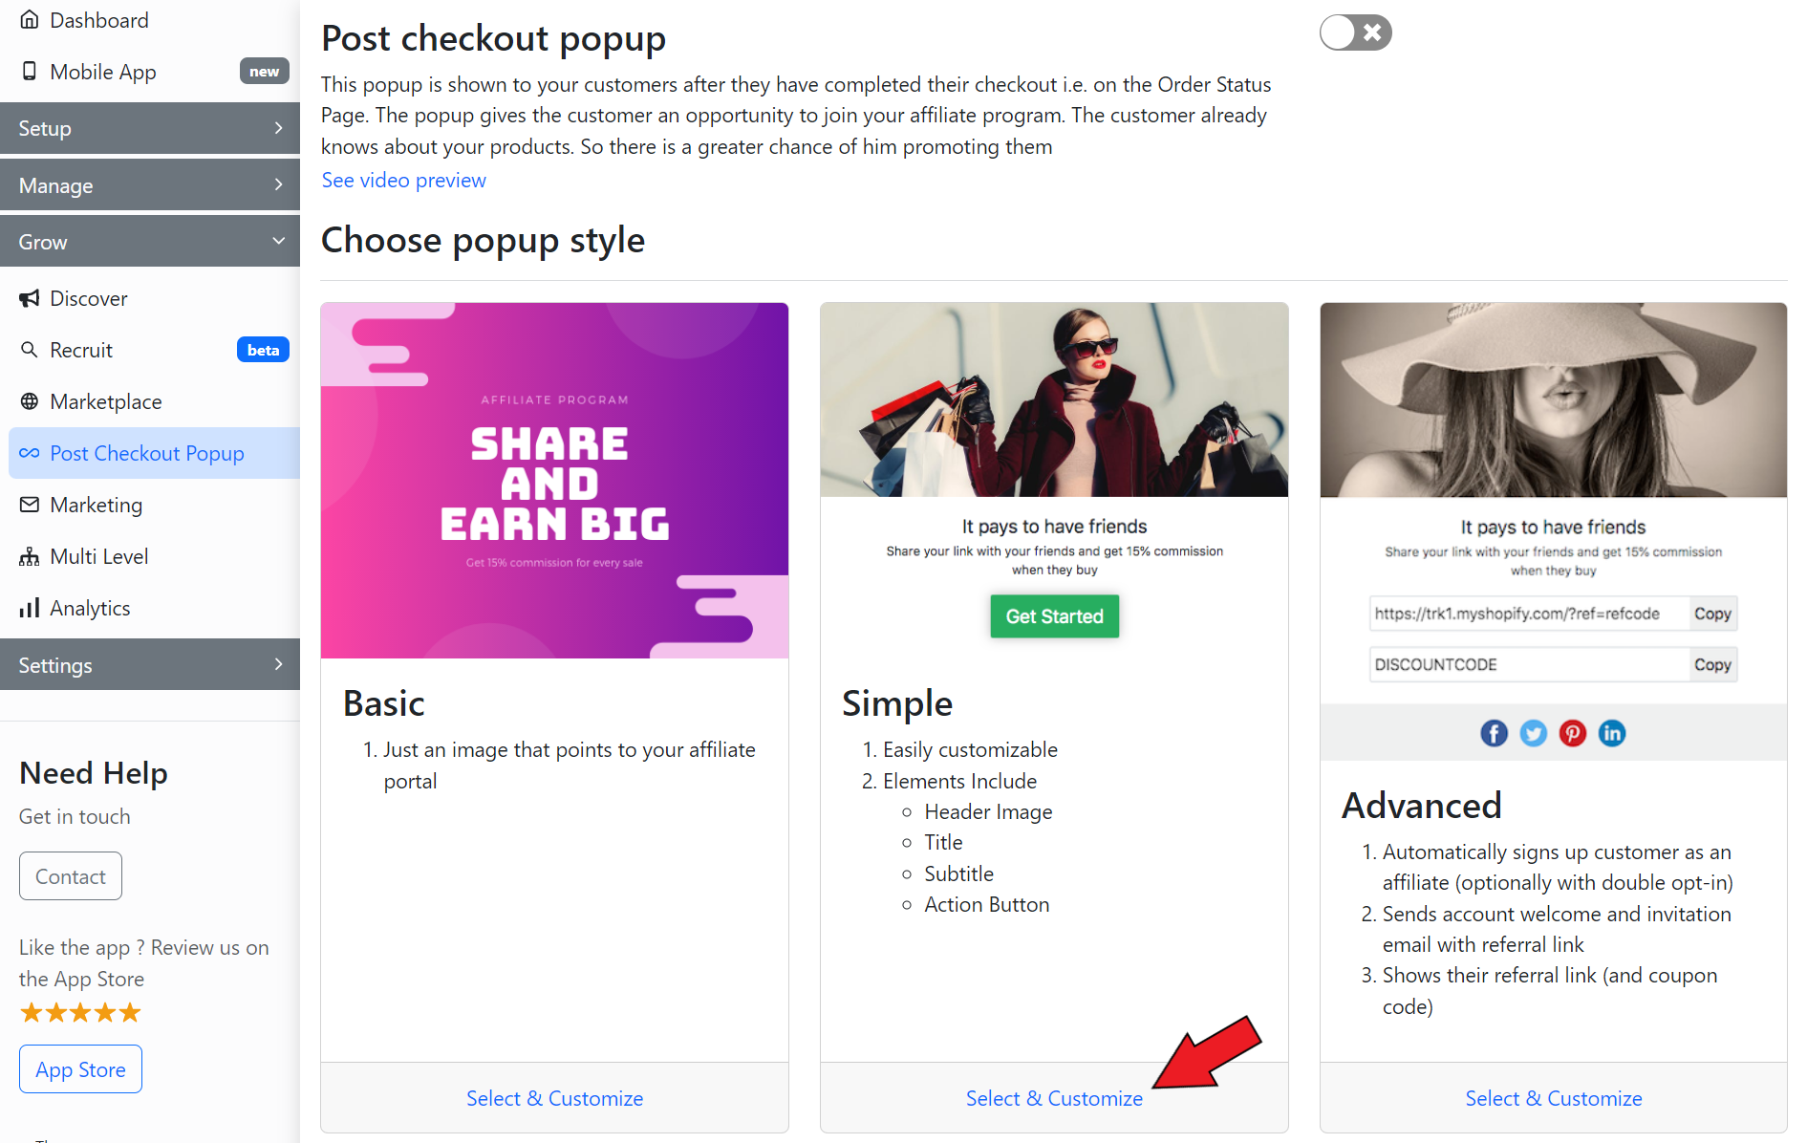Click Select & Customize under Simple
This screenshot has height=1143, width=1807.
(1054, 1098)
